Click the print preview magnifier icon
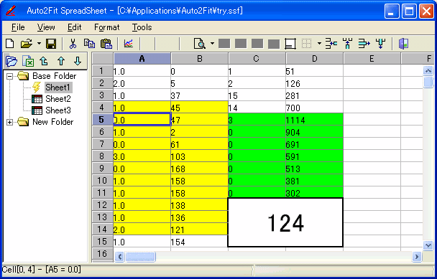This screenshot has height=279, width=437. pos(200,44)
